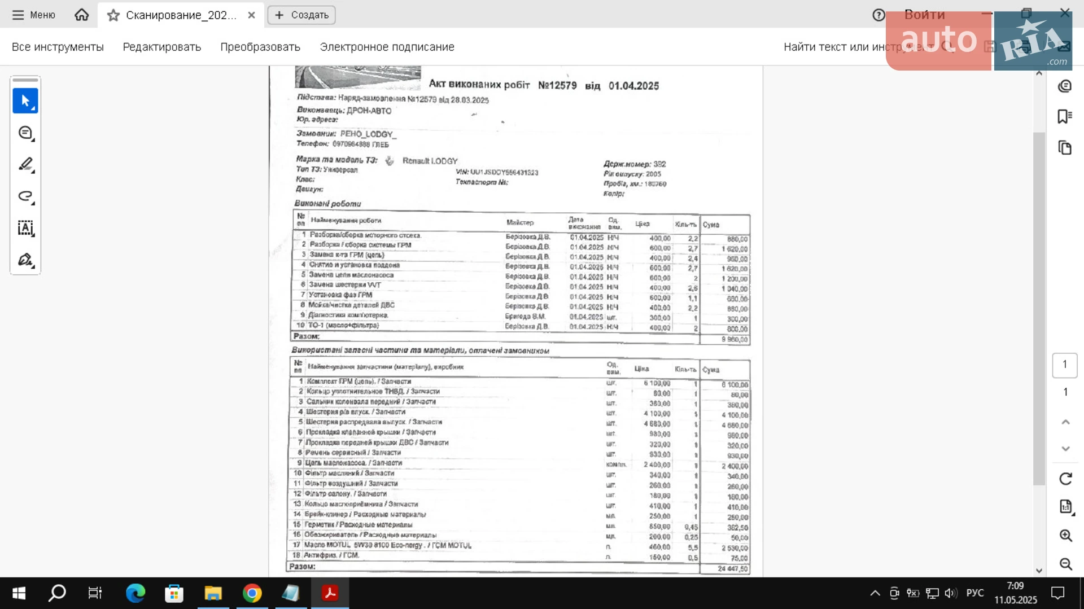Open the Меню hamburger menu
Viewport: 1084px width, 609px height.
coord(33,15)
